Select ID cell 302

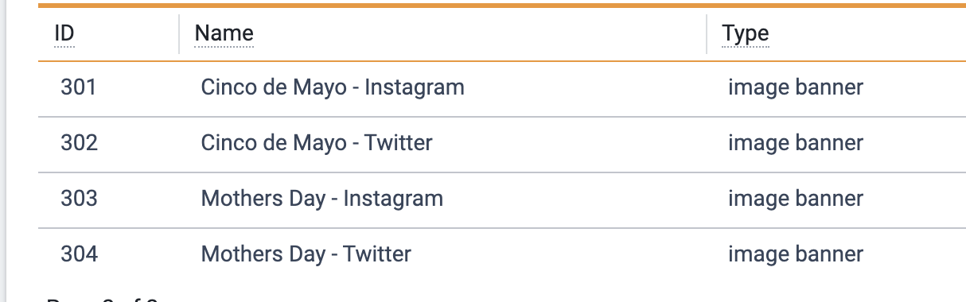pyautogui.click(x=79, y=143)
